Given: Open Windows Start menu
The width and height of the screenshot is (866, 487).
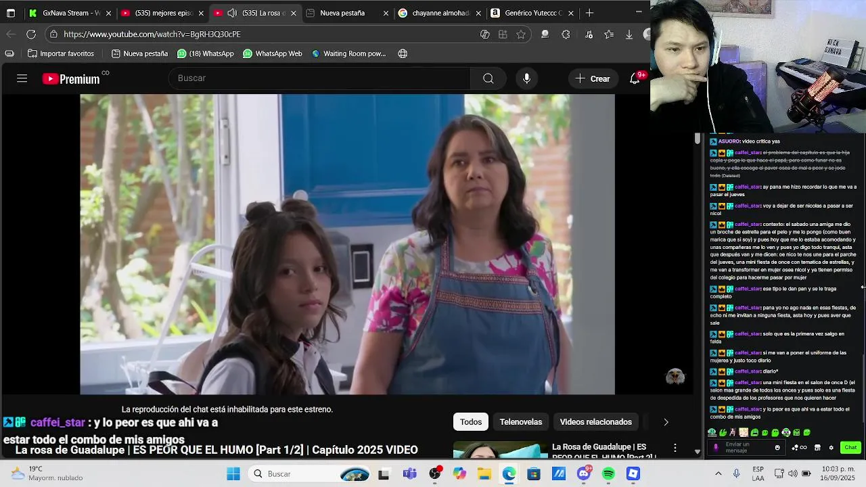Looking at the screenshot, I should pyautogui.click(x=233, y=473).
